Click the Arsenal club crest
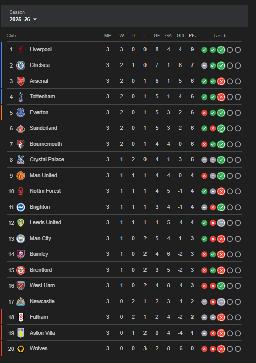The image size is (256, 363). 21,81
